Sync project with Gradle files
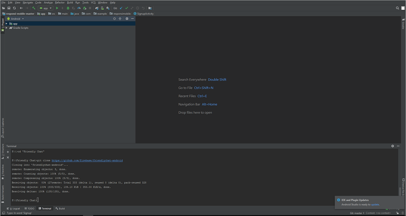406x216 pixels. tap(97, 8)
